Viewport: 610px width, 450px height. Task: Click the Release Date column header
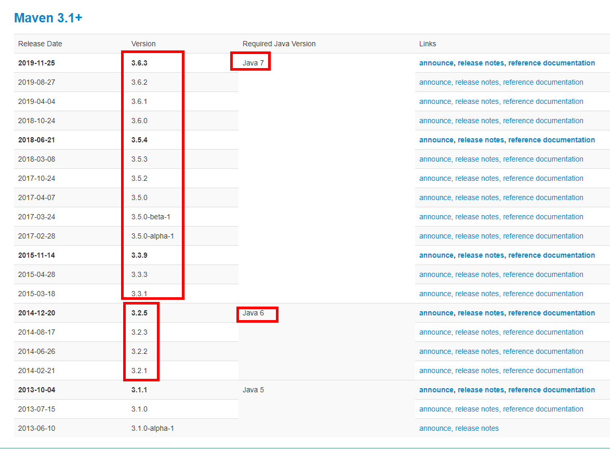click(x=40, y=44)
